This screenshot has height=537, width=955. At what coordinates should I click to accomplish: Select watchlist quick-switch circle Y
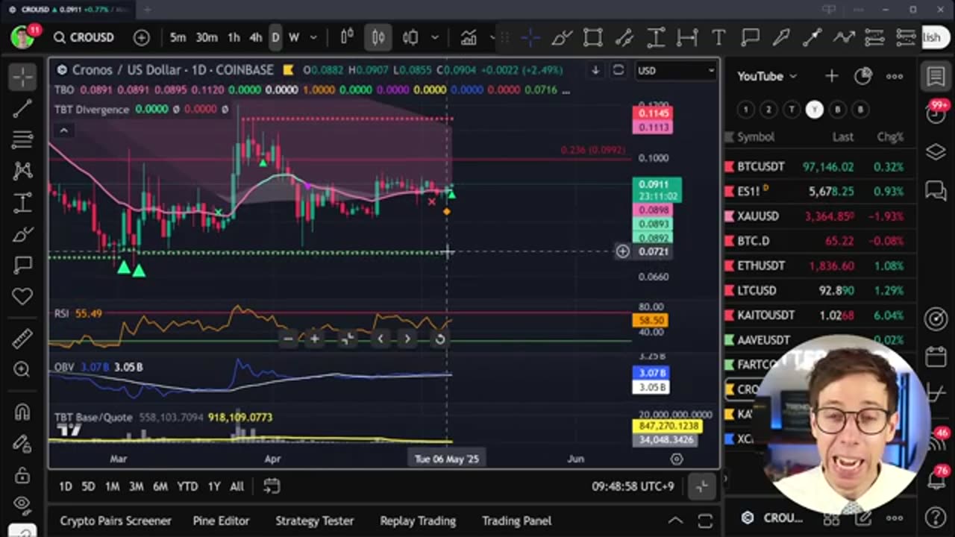pos(814,110)
